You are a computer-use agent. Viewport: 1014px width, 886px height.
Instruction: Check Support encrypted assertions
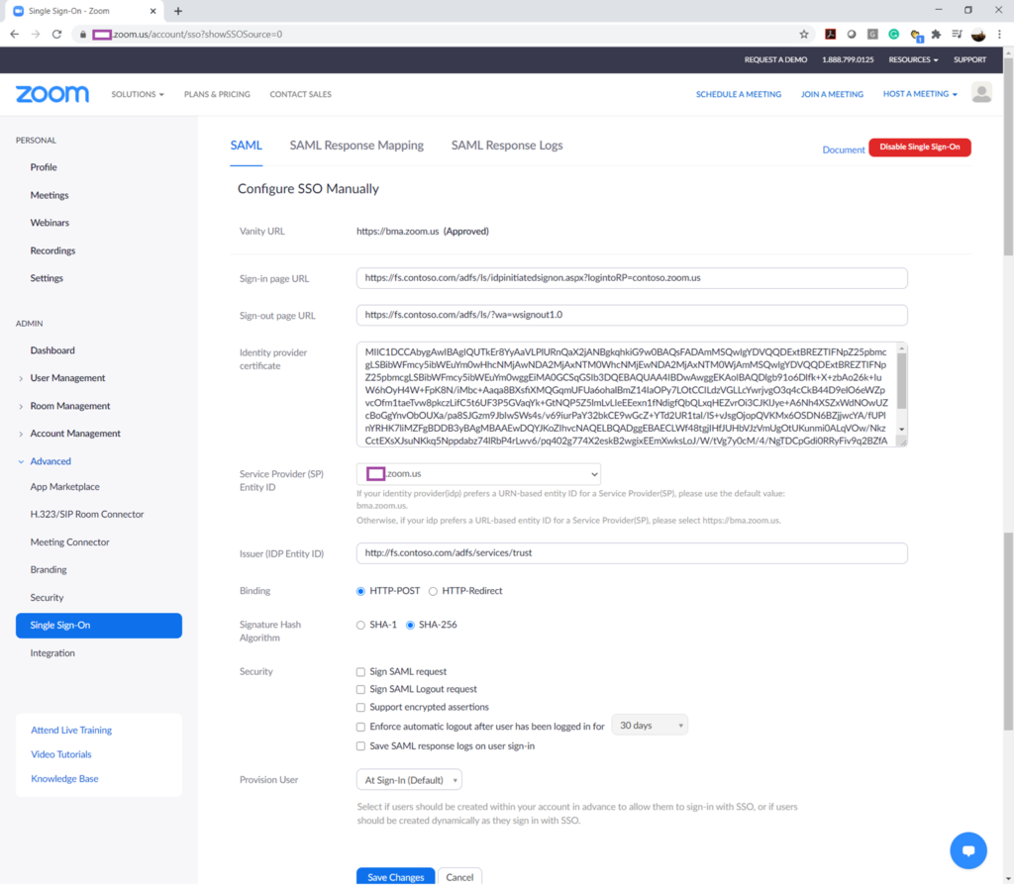360,708
